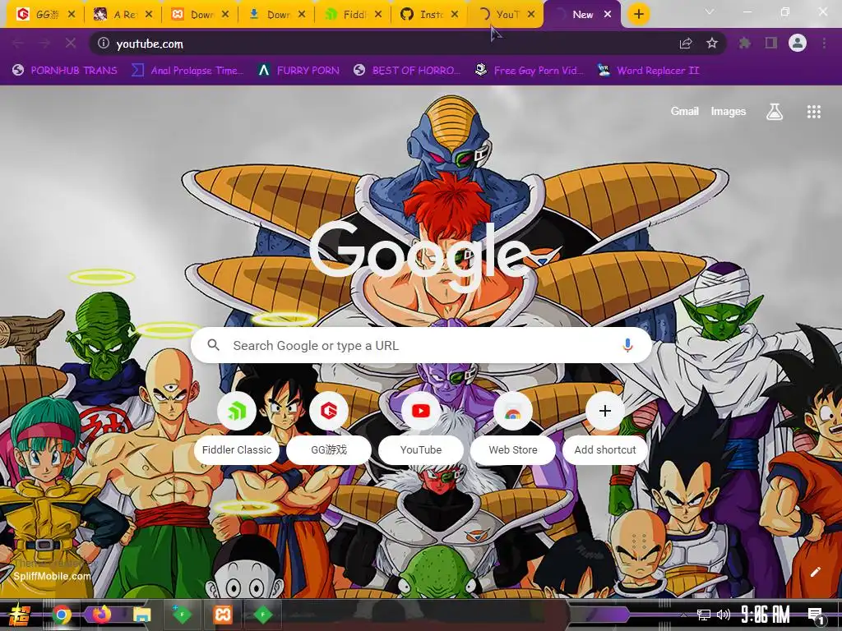This screenshot has width=842, height=631.
Task: Open XAMPP from the taskbar
Action: click(223, 615)
